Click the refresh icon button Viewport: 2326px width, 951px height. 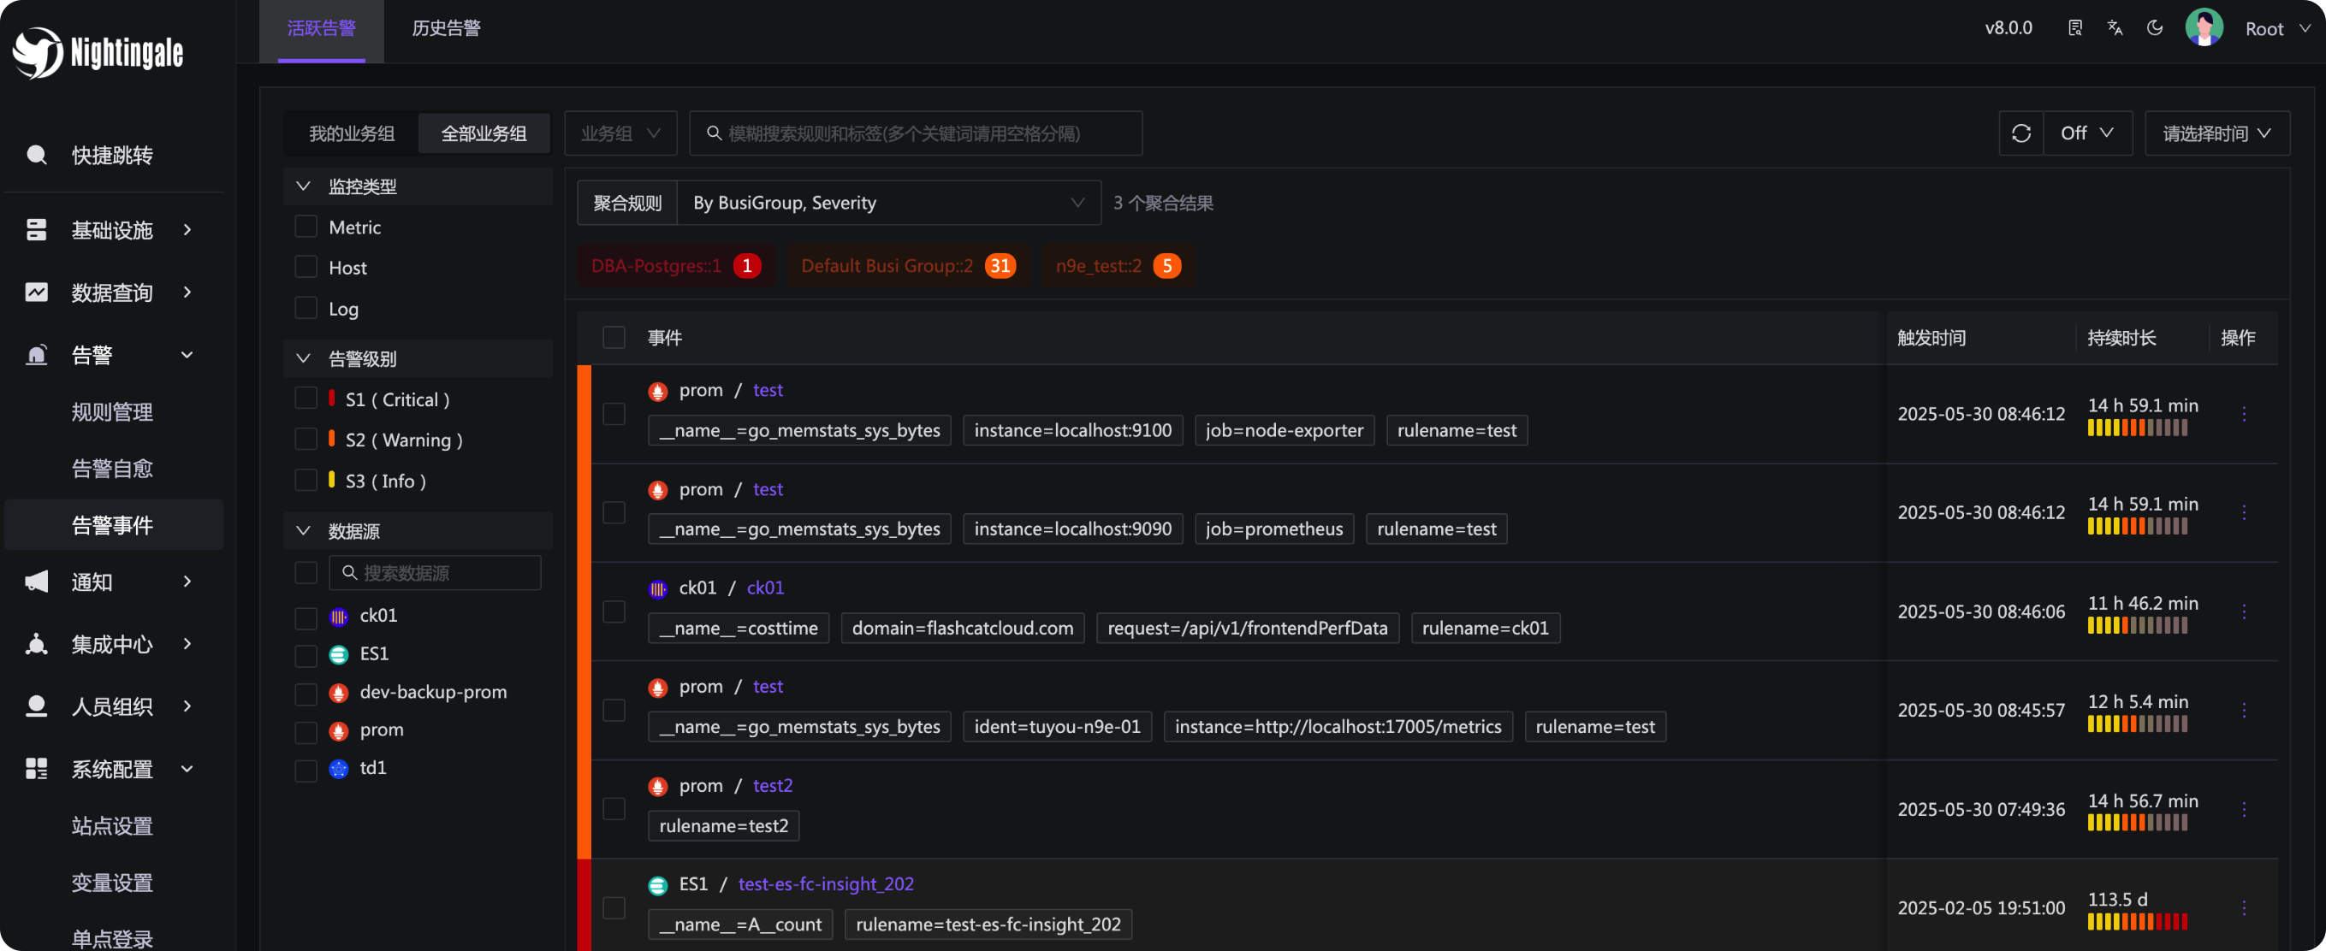pyautogui.click(x=2020, y=133)
